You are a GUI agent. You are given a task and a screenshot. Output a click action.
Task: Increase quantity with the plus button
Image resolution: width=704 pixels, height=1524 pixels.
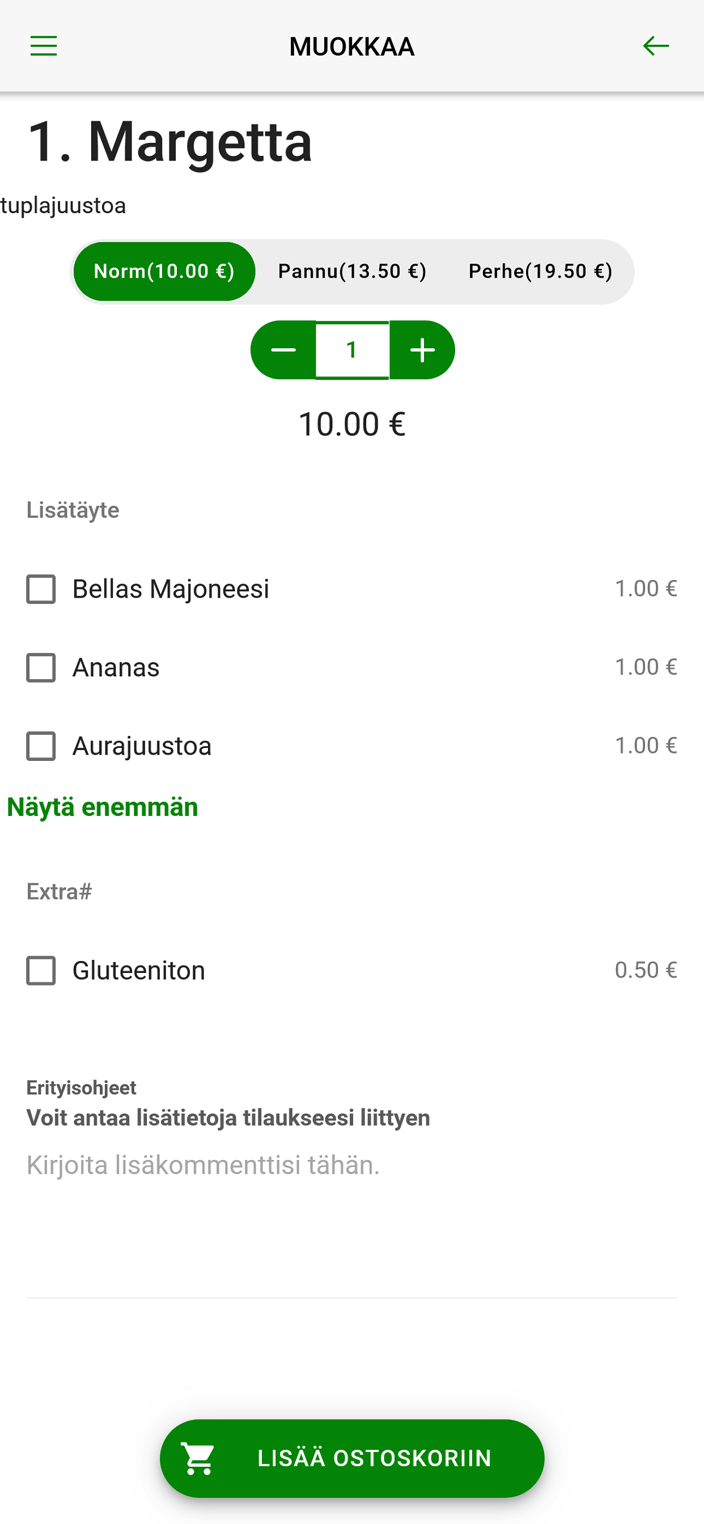click(x=422, y=350)
